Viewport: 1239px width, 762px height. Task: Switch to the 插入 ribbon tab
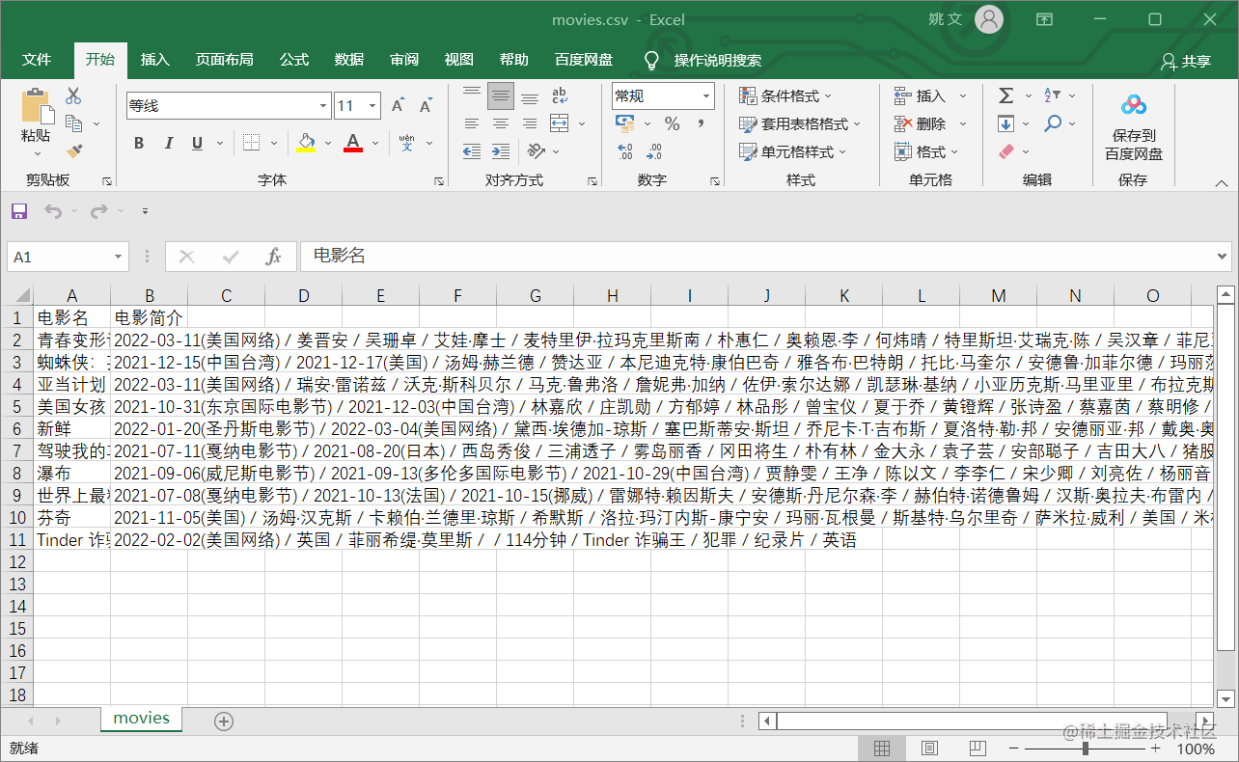[154, 60]
